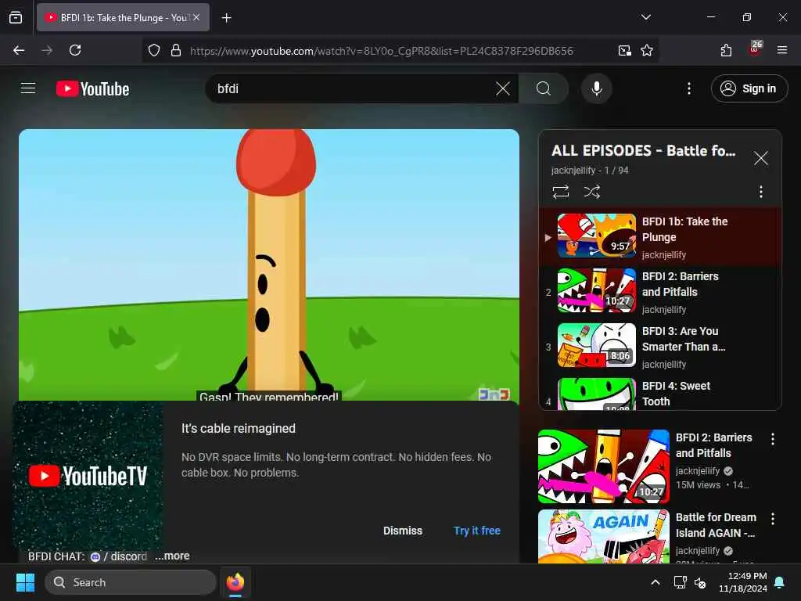The width and height of the screenshot is (801, 601).
Task: Open Battle for Dream Island AGAIN recommended video
Action: pyautogui.click(x=603, y=536)
